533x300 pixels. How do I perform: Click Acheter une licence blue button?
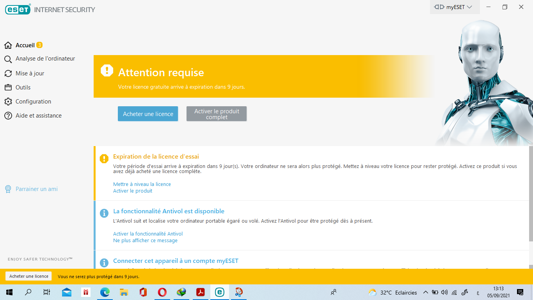[x=148, y=114]
